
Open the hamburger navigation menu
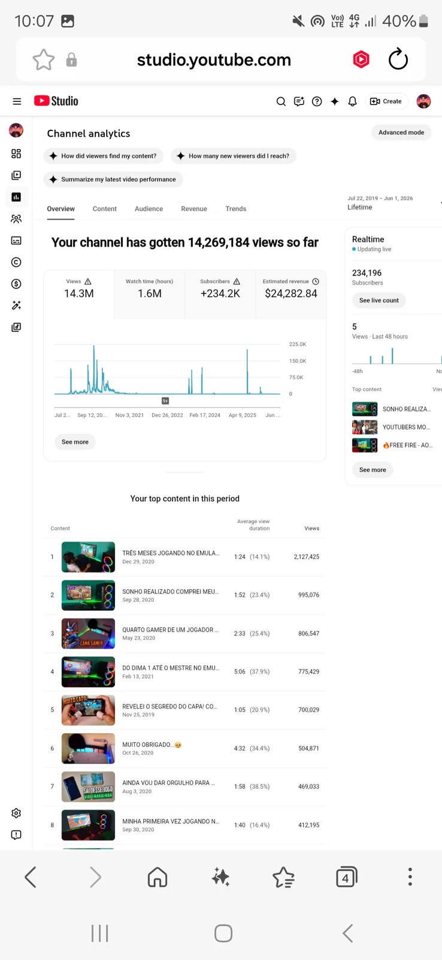(x=17, y=101)
